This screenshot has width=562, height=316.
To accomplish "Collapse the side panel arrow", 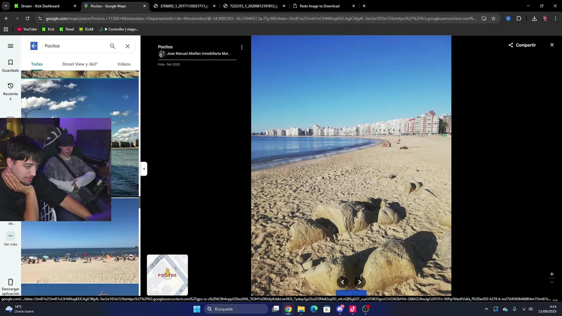I will [144, 169].
